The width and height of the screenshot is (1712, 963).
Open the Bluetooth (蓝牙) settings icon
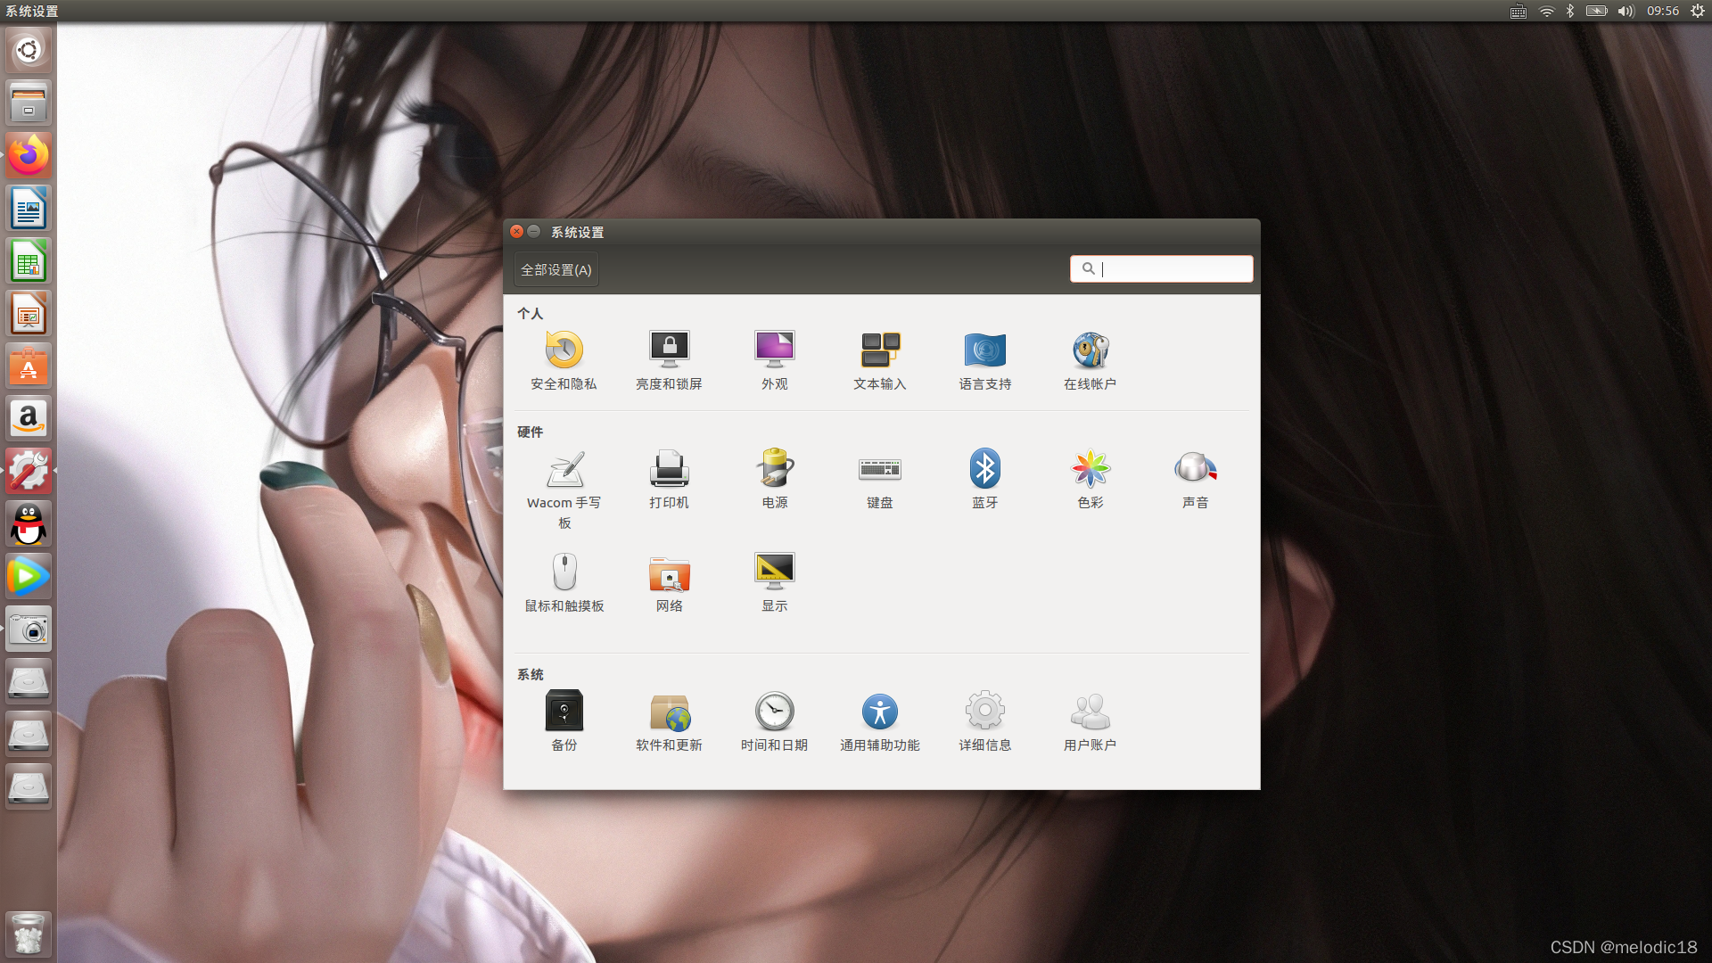pyautogui.click(x=984, y=469)
